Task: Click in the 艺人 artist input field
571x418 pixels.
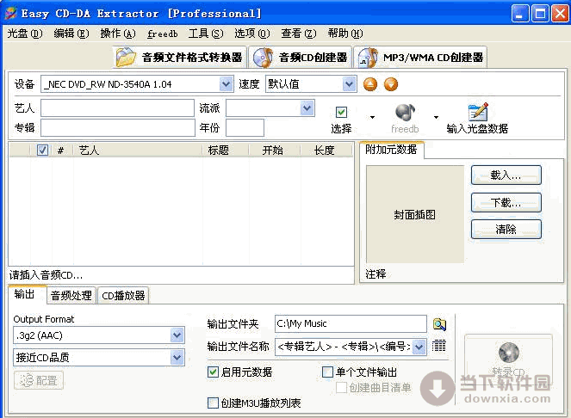Action: 117,108
